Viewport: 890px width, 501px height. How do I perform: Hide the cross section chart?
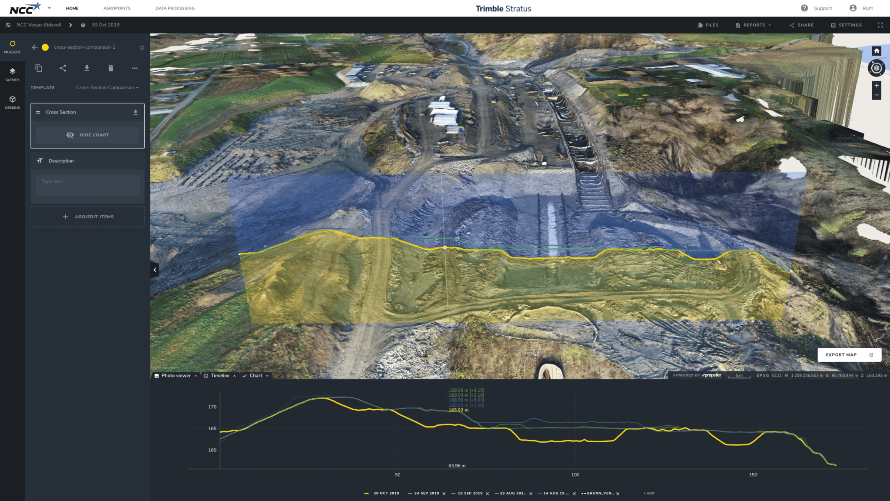point(87,135)
